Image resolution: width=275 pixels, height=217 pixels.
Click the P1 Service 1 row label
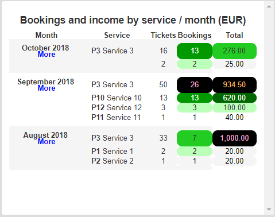[112, 152]
